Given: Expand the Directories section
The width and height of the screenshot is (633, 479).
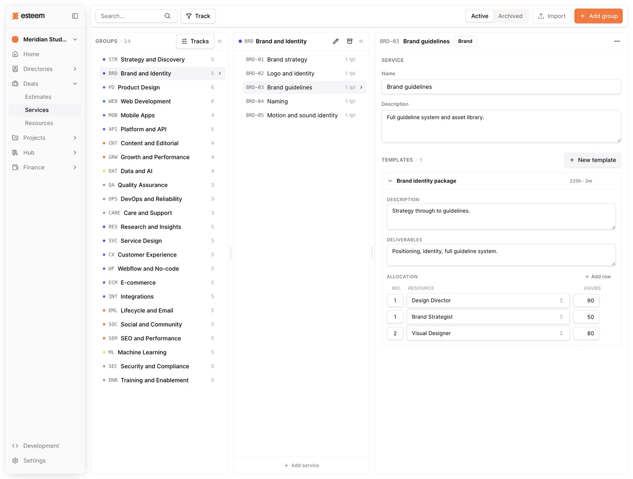Looking at the screenshot, I should [75, 69].
